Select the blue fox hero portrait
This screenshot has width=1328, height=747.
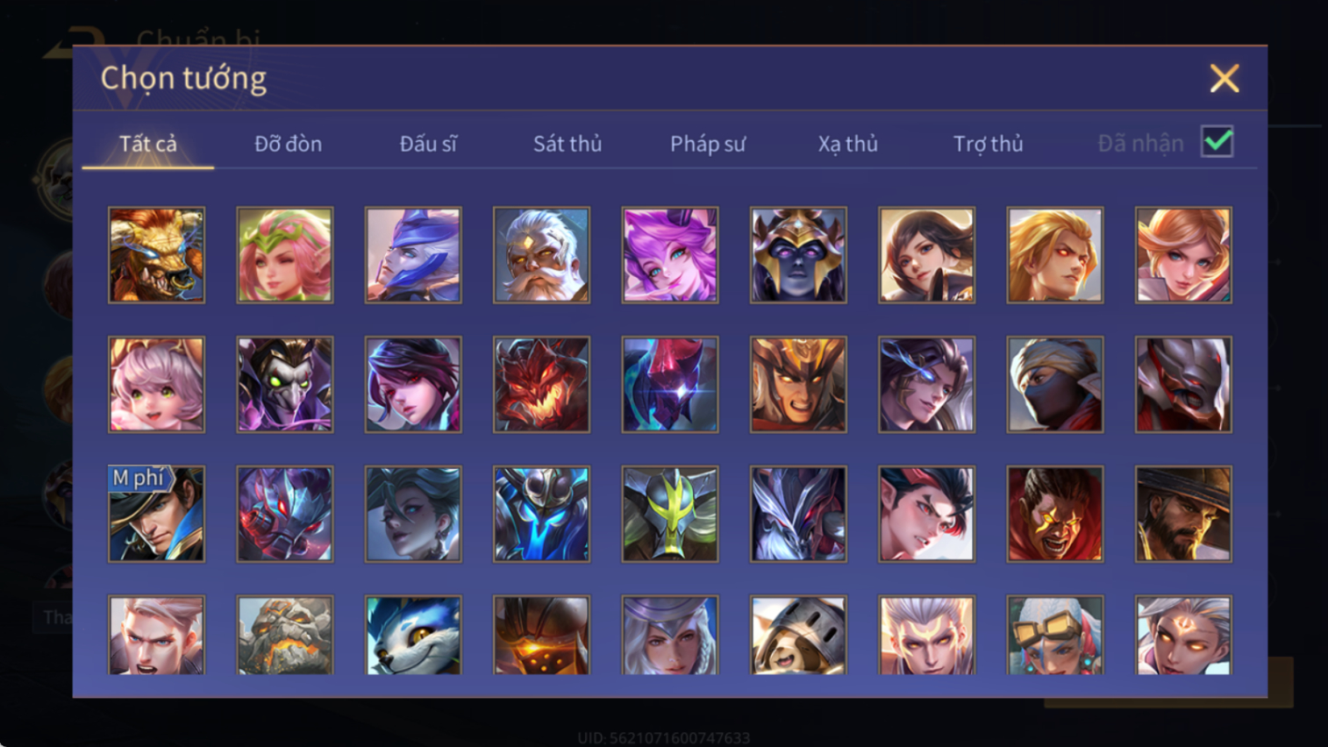tap(413, 635)
